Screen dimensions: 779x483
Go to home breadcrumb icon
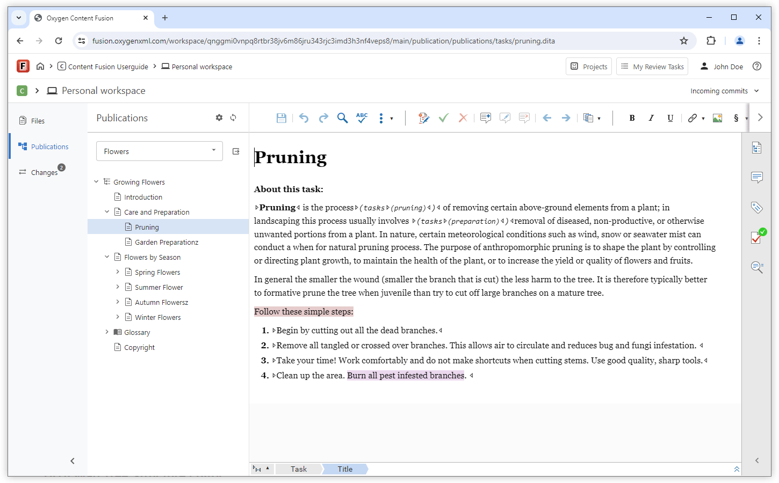(40, 66)
